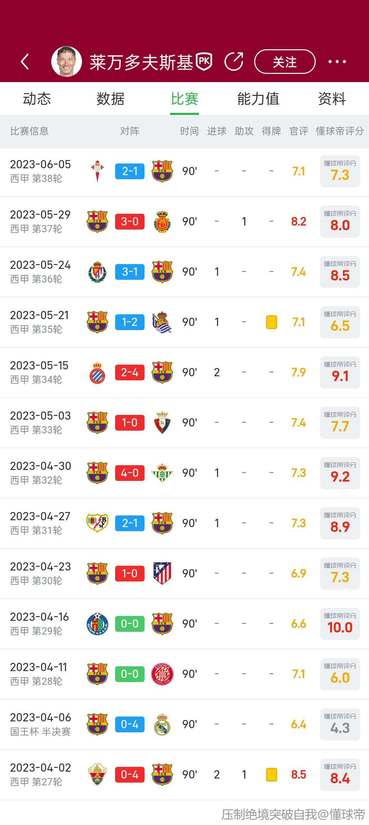This screenshot has width=369, height=825.
Task: Open the 2-4 score of round 34
Action: [x=130, y=372]
